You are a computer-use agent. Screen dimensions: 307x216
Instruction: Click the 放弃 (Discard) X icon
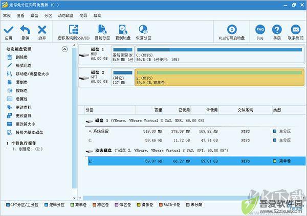point(42,30)
